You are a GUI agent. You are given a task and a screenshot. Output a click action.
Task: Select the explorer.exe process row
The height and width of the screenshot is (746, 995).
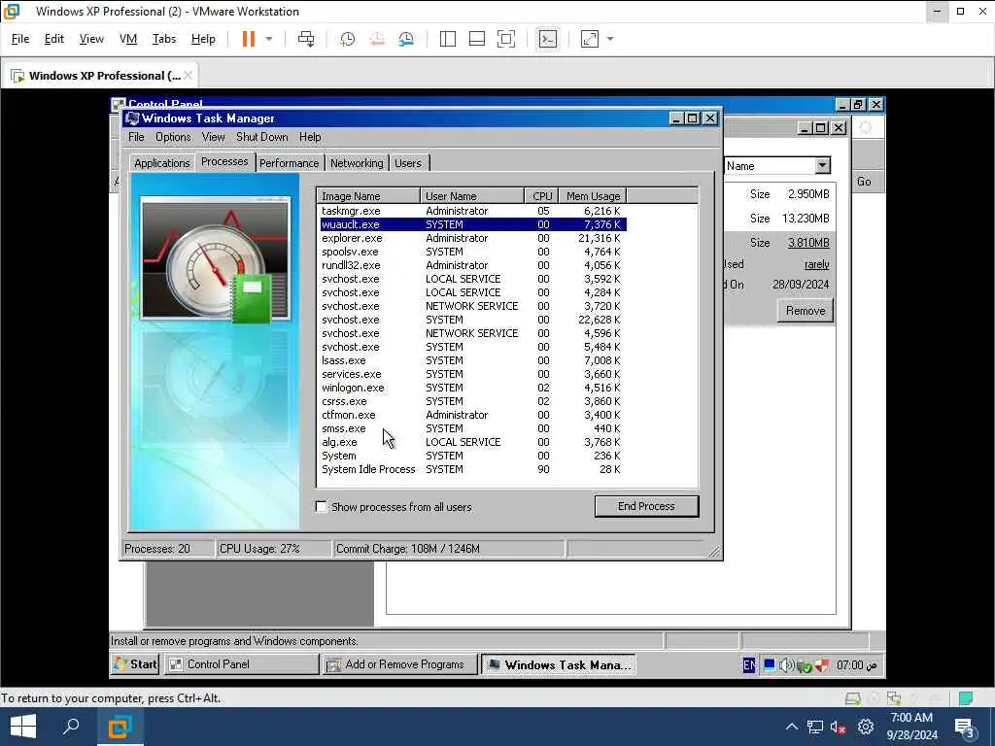point(472,238)
